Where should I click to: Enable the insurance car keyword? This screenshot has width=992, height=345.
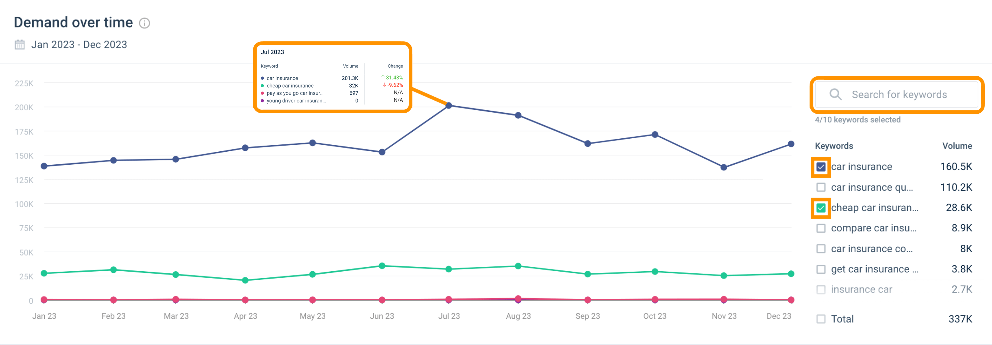[821, 289]
